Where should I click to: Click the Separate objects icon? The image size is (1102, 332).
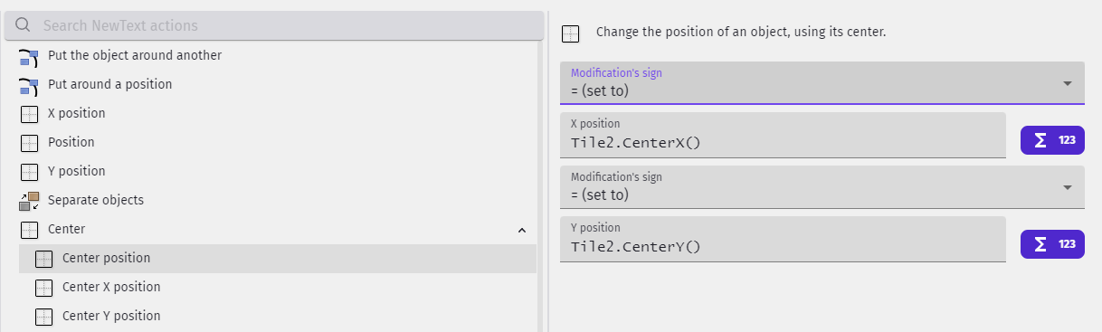[x=29, y=201]
